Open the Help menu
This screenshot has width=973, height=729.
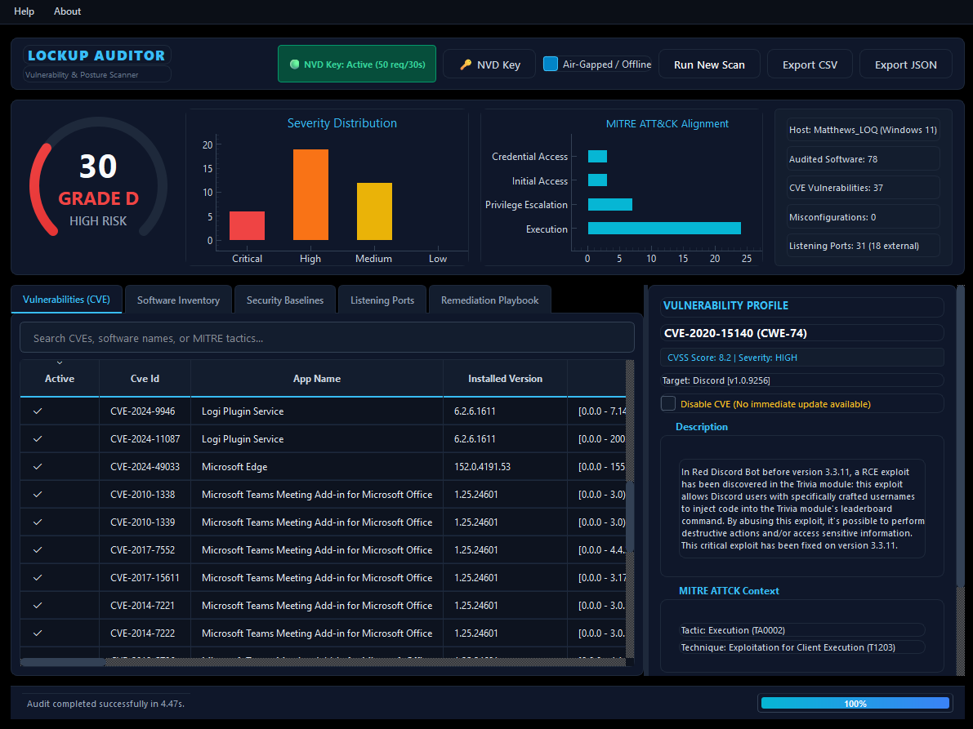25,11
